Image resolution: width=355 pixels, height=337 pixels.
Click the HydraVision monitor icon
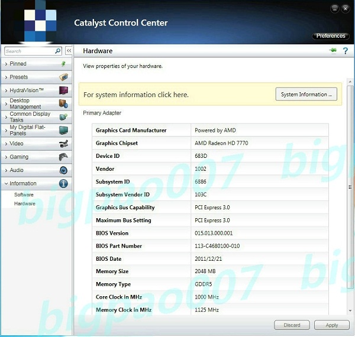pyautogui.click(x=64, y=90)
